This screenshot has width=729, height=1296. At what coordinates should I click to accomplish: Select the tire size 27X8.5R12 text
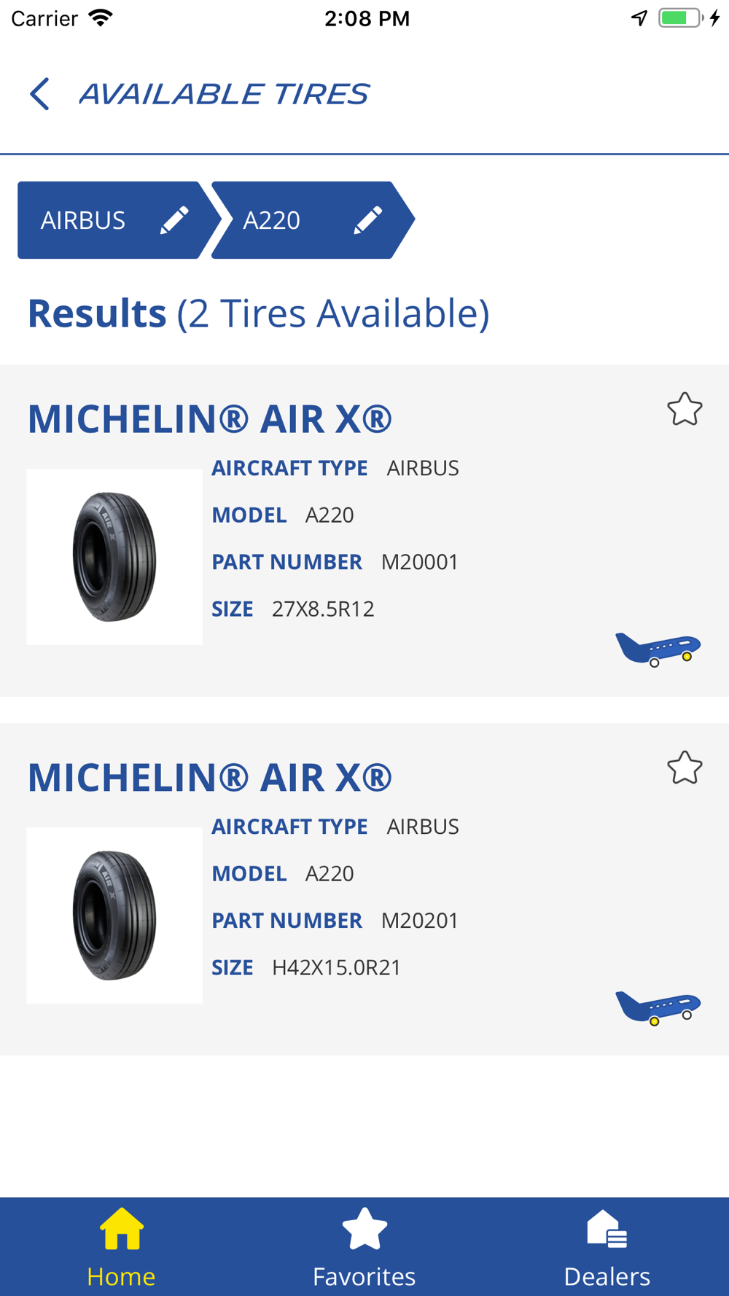coord(323,609)
